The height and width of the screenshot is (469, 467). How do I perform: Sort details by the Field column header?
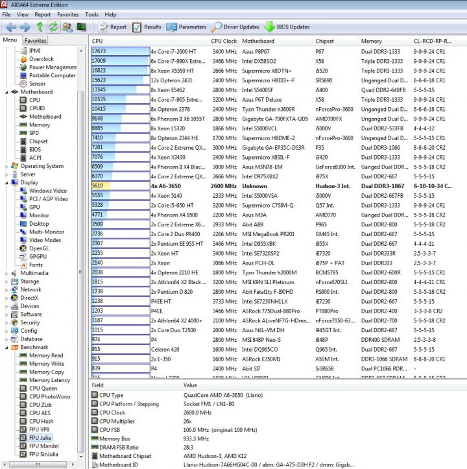coord(135,385)
